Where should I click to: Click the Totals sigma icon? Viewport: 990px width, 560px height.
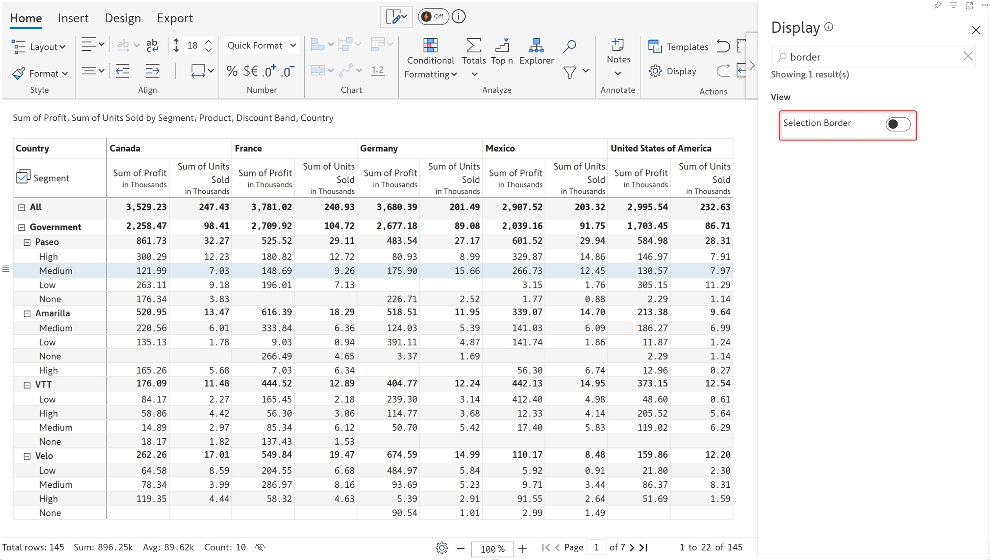pos(473,46)
